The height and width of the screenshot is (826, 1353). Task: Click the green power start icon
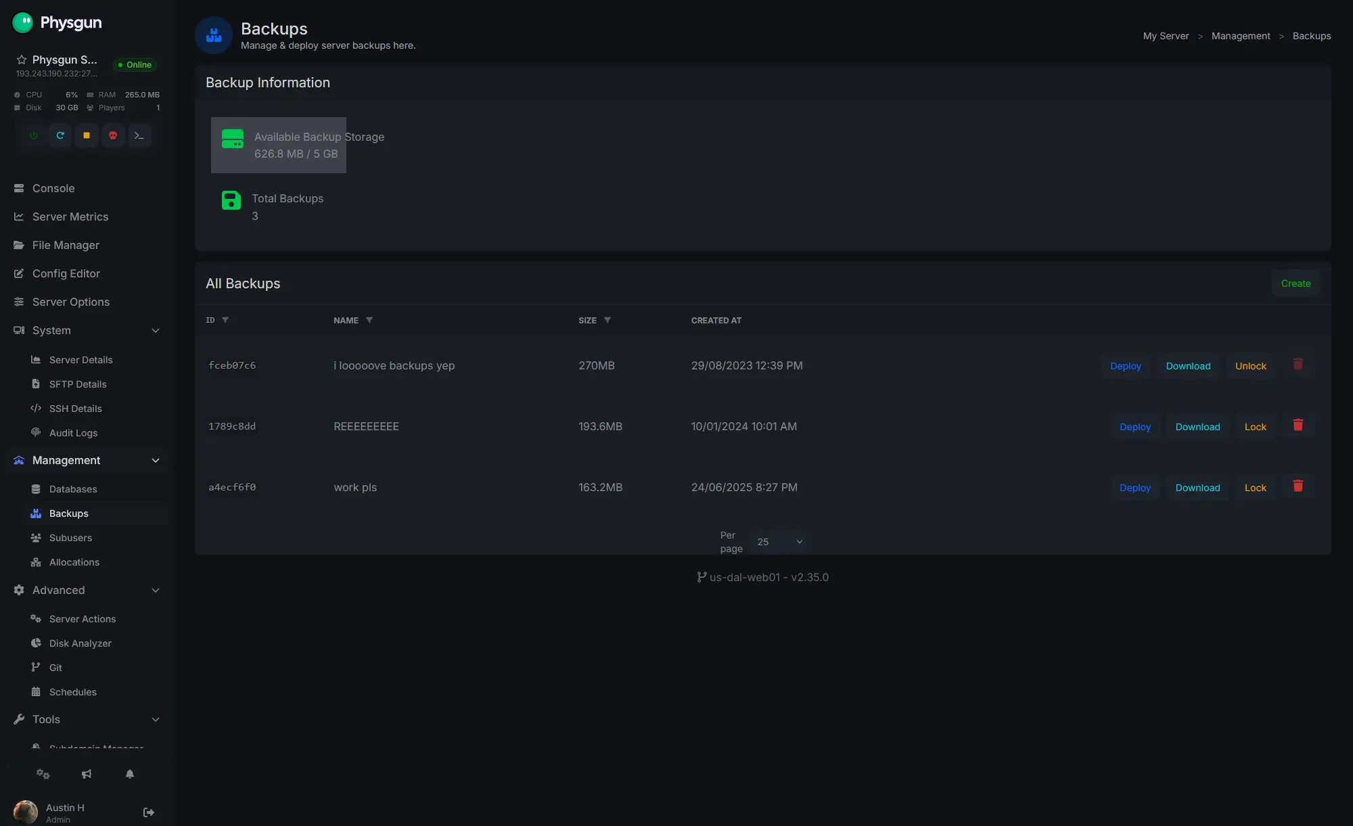pyautogui.click(x=34, y=135)
